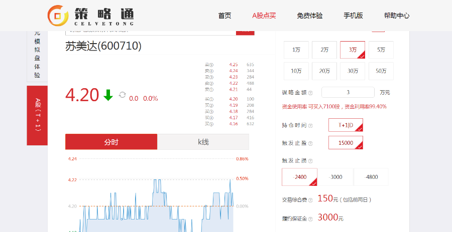The height and width of the screenshot is (232, 452).
Task: Select the 模拟盘体验 side tab
Action: pyautogui.click(x=37, y=56)
